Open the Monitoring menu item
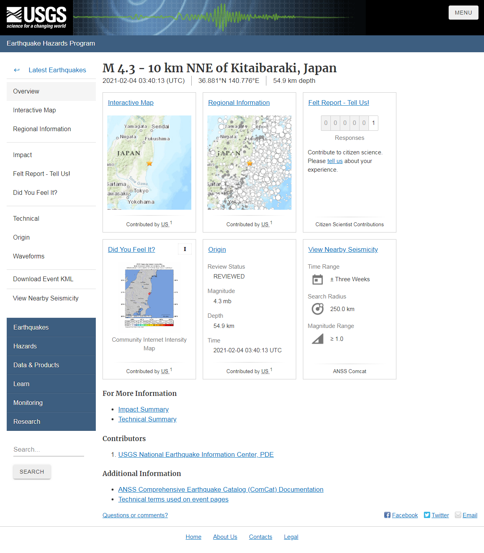The width and height of the screenshot is (484, 553). [28, 403]
